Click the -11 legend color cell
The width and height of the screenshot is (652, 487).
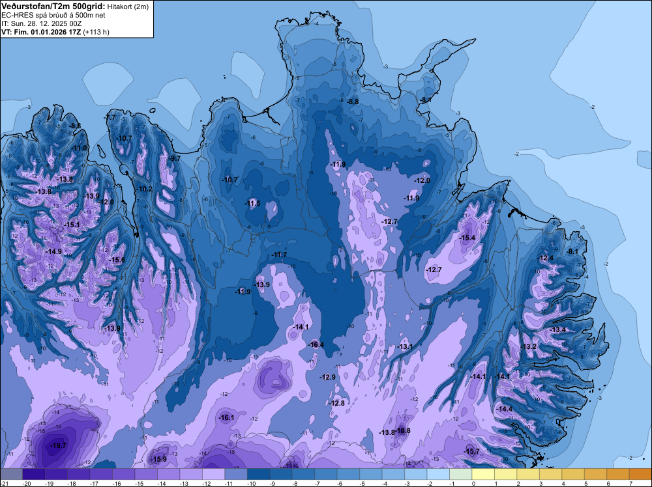click(x=236, y=474)
